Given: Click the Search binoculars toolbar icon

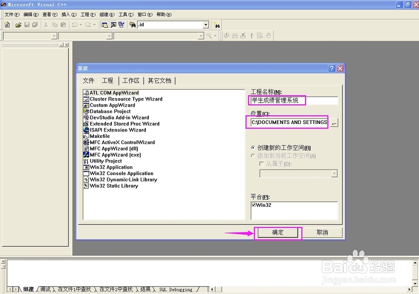Looking at the screenshot, I should pyautogui.click(x=217, y=25).
